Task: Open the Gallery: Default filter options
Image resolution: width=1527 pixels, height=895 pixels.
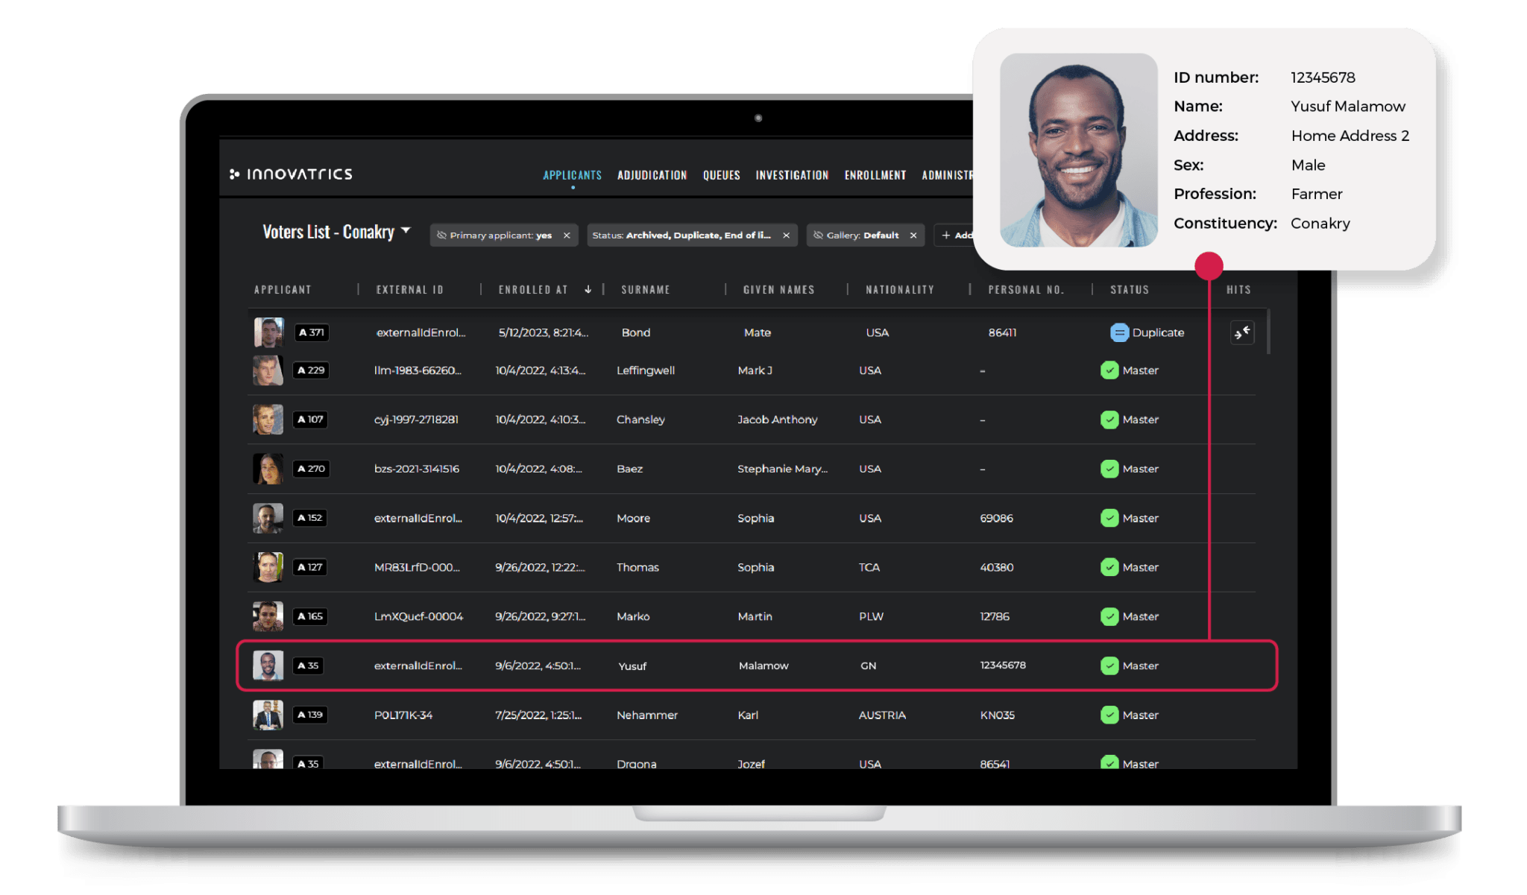Action: (865, 235)
